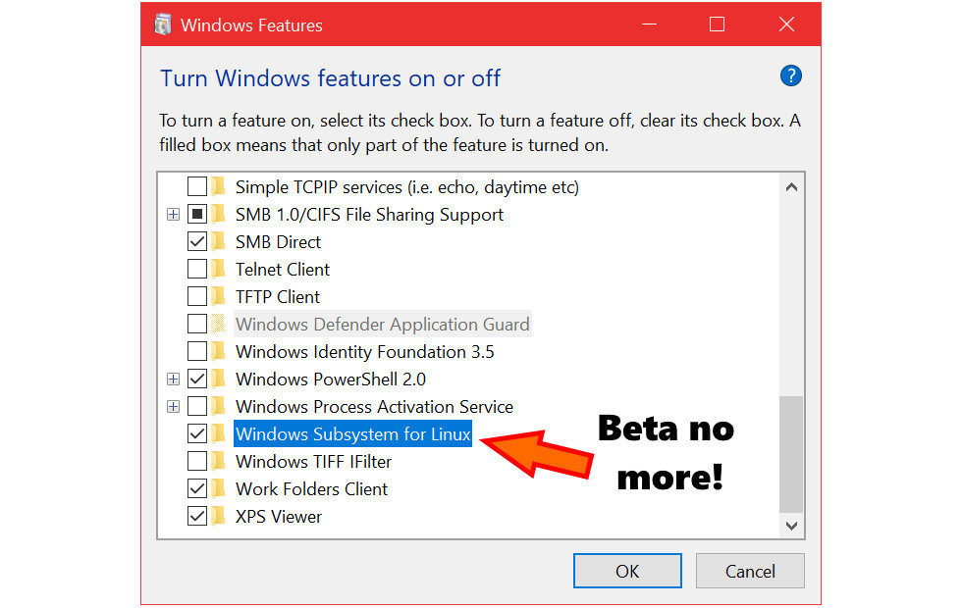Click greyed folder icon beside Defender Application Guard
962x608 pixels.
coord(218,324)
